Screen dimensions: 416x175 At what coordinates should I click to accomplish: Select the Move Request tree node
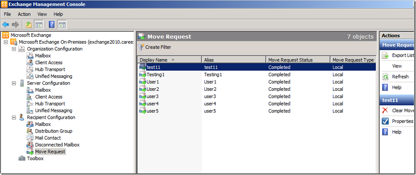[x=50, y=152]
